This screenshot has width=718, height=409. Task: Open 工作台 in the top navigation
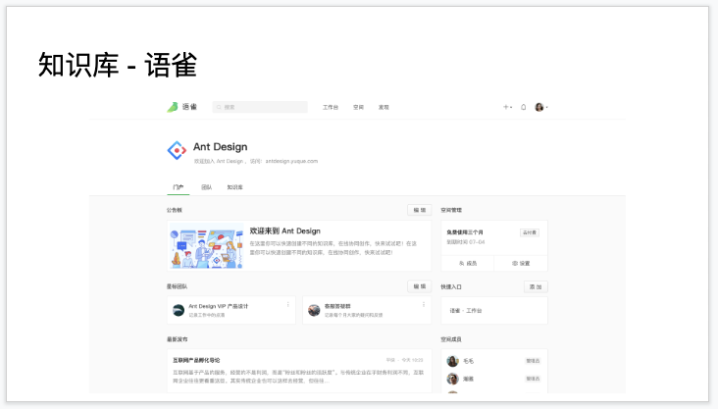tap(331, 107)
